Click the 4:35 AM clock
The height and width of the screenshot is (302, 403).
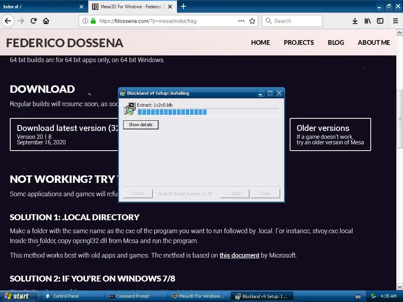pyautogui.click(x=388, y=296)
